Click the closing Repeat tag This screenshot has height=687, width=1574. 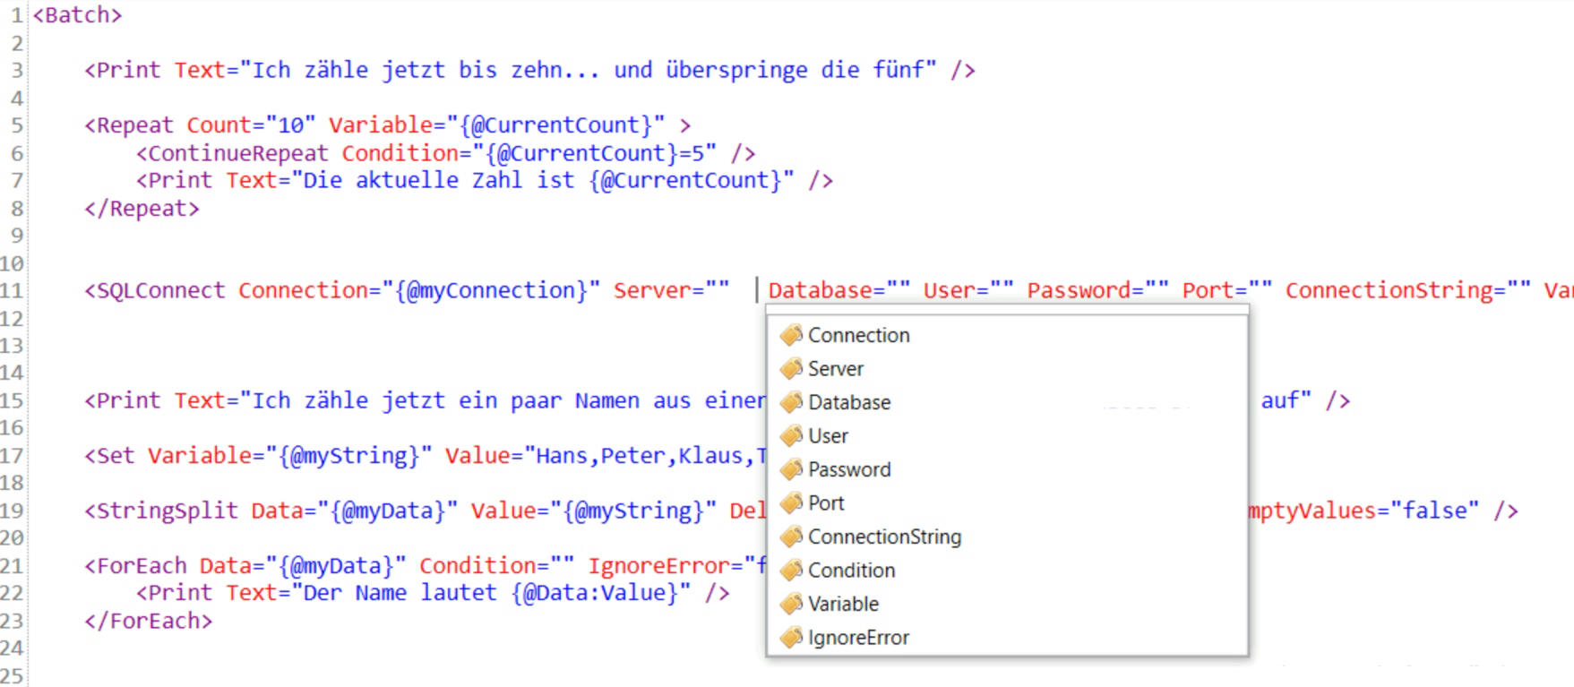point(142,209)
